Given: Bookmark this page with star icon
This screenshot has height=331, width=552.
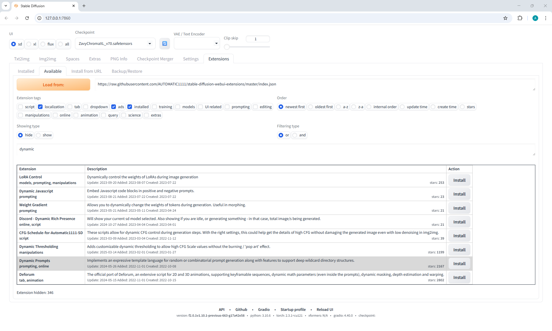Looking at the screenshot, I should pos(505,18).
